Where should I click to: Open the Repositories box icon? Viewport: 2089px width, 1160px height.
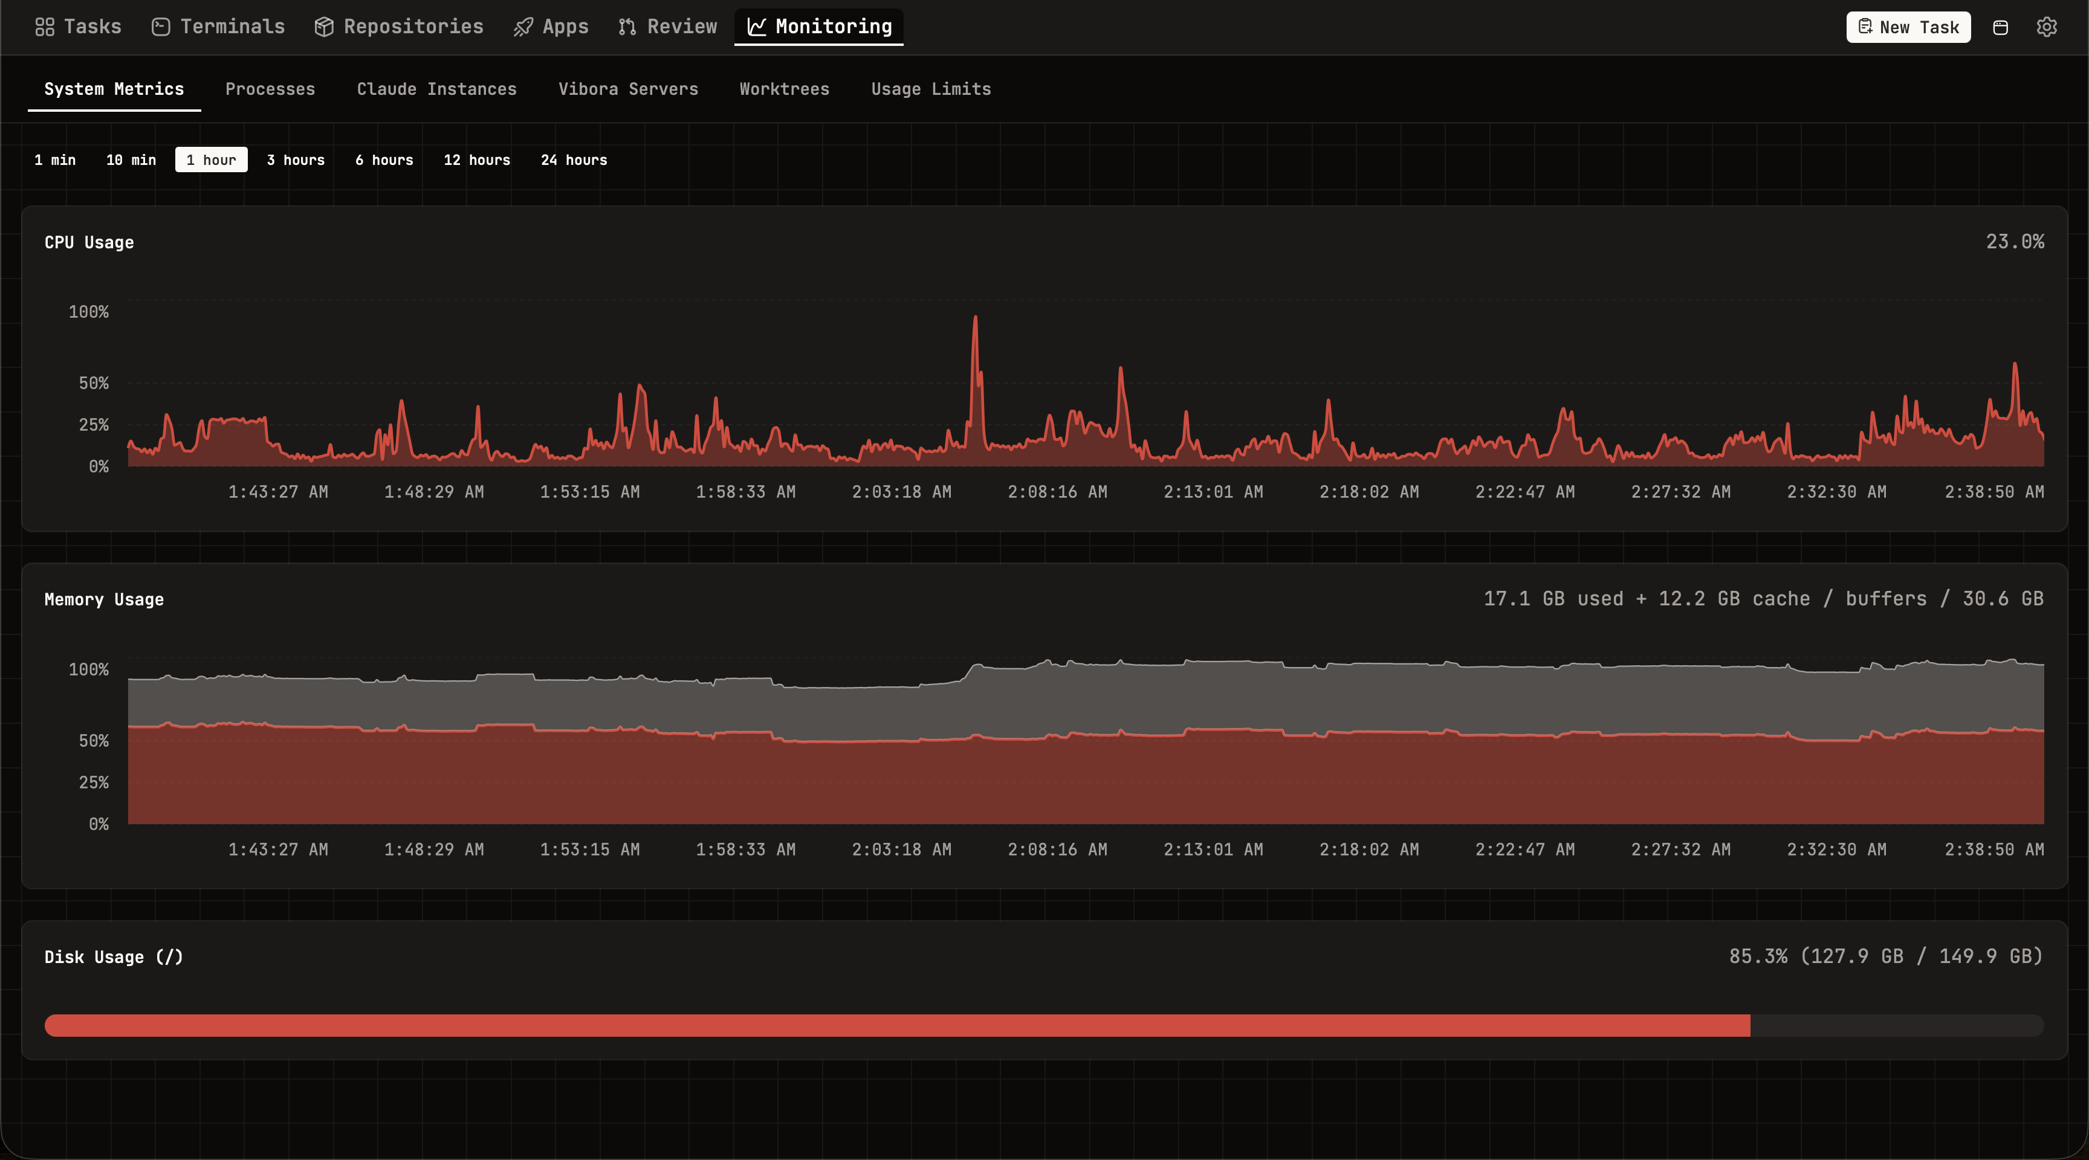pos(325,27)
